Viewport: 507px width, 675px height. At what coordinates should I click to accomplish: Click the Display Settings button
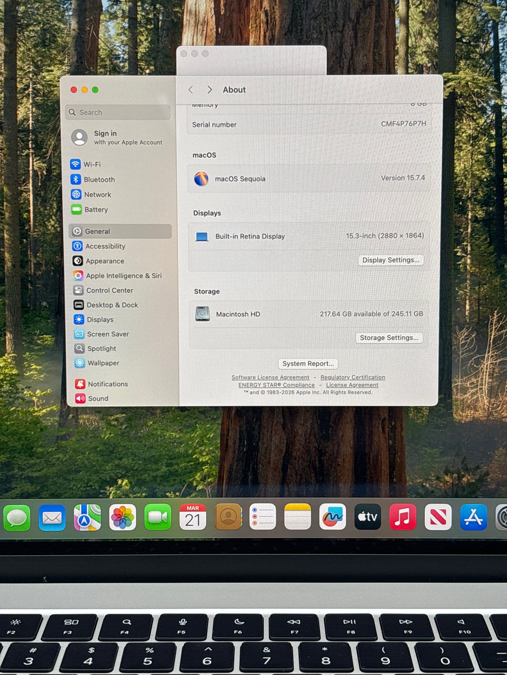tap(391, 260)
